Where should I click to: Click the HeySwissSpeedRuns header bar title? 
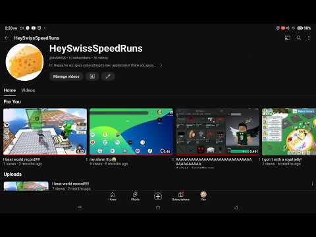pyautogui.click(x=37, y=38)
